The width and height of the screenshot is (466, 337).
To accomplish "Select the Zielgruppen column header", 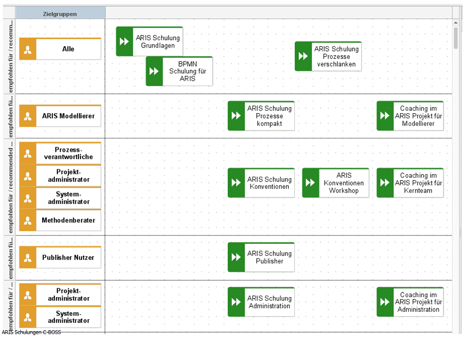I will [60, 14].
